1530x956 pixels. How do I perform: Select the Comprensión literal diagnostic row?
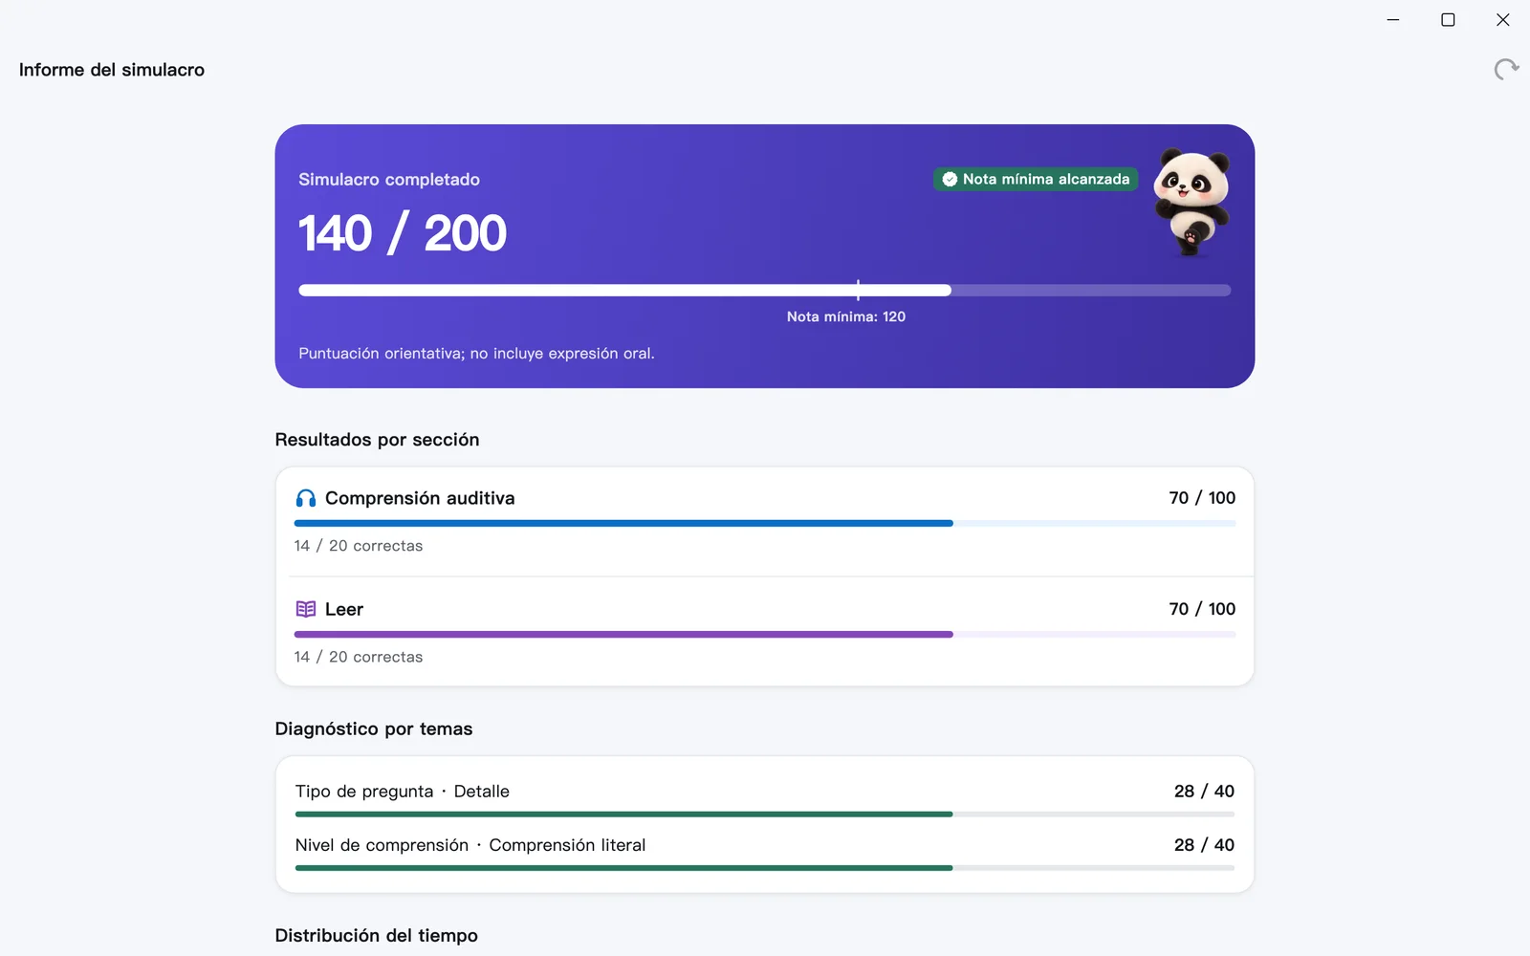765,853
